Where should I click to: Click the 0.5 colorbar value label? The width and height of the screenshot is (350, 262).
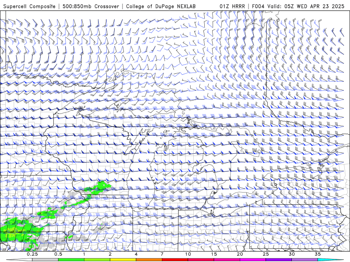click(x=58, y=254)
